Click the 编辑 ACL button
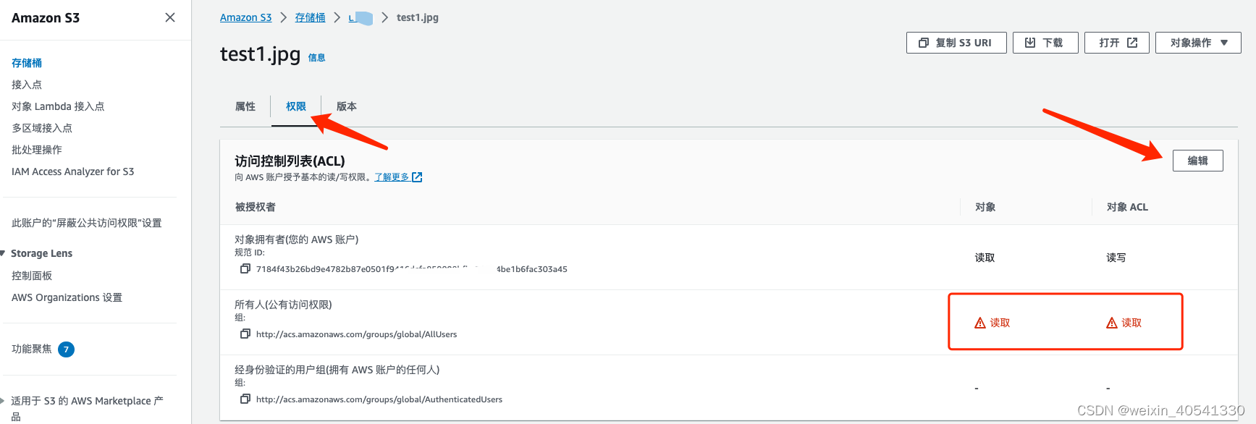 point(1197,161)
